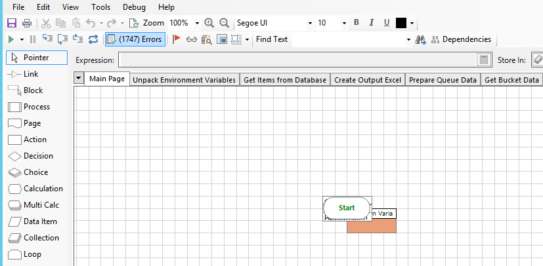Save the process with the purple disk icon

pos(12,23)
